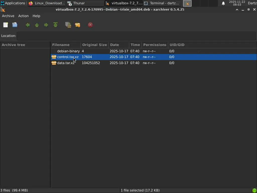Select the control.tar.xz filename

pos(68,57)
